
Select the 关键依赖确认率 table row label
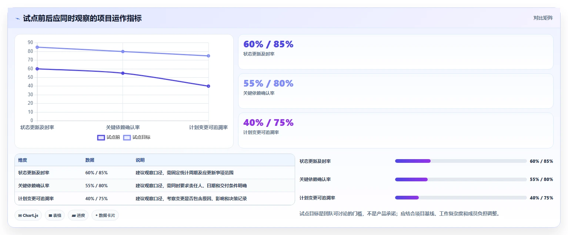[34, 186]
